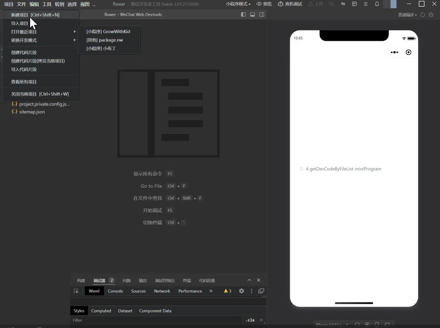The height and width of the screenshot is (328, 440).
Task: Open recent project 小布丁
Action: pyautogui.click(x=109, y=48)
